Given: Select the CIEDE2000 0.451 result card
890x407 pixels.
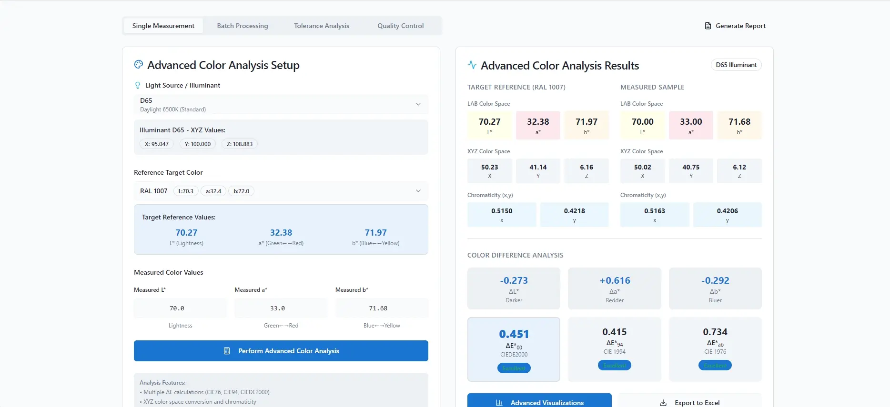Looking at the screenshot, I should [x=514, y=349].
